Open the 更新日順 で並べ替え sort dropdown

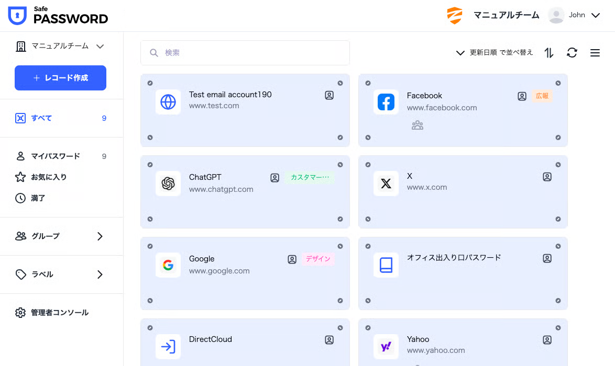[494, 53]
